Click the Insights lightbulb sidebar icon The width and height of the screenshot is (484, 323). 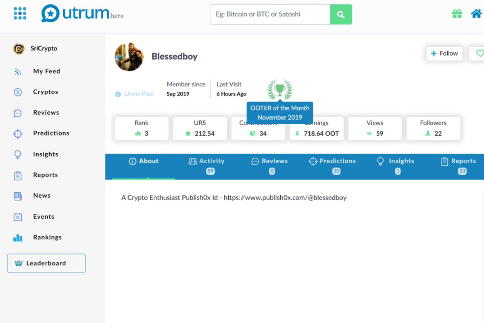(x=18, y=154)
